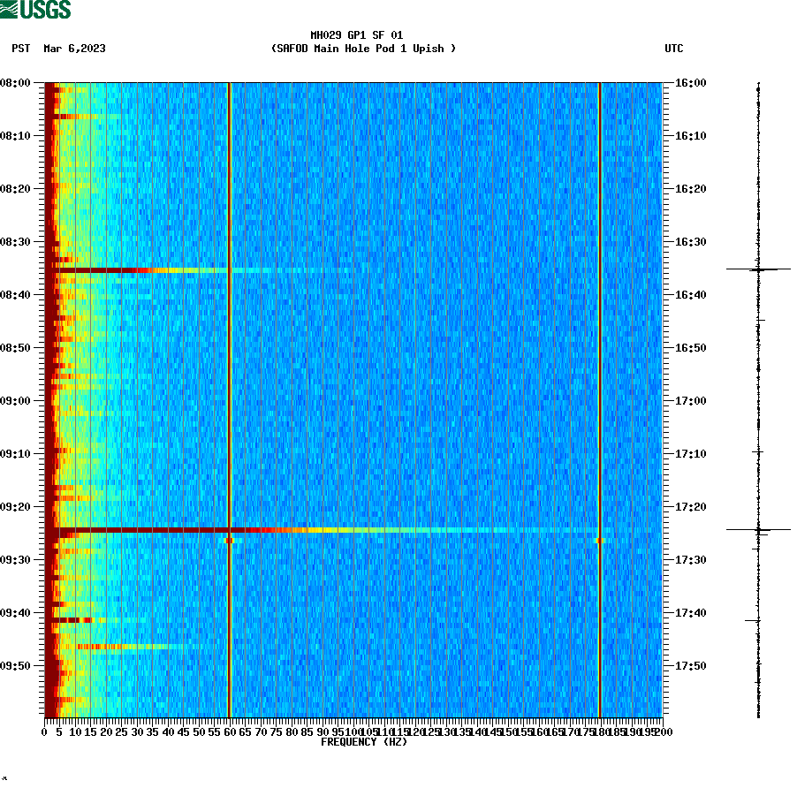Open the station title MH029 GP1 SF 01
The image size is (797, 788).
pyautogui.click(x=344, y=38)
